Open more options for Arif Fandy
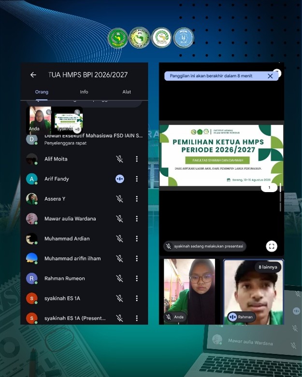 (x=137, y=179)
